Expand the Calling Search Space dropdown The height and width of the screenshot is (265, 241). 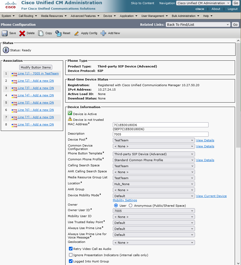point(154,166)
